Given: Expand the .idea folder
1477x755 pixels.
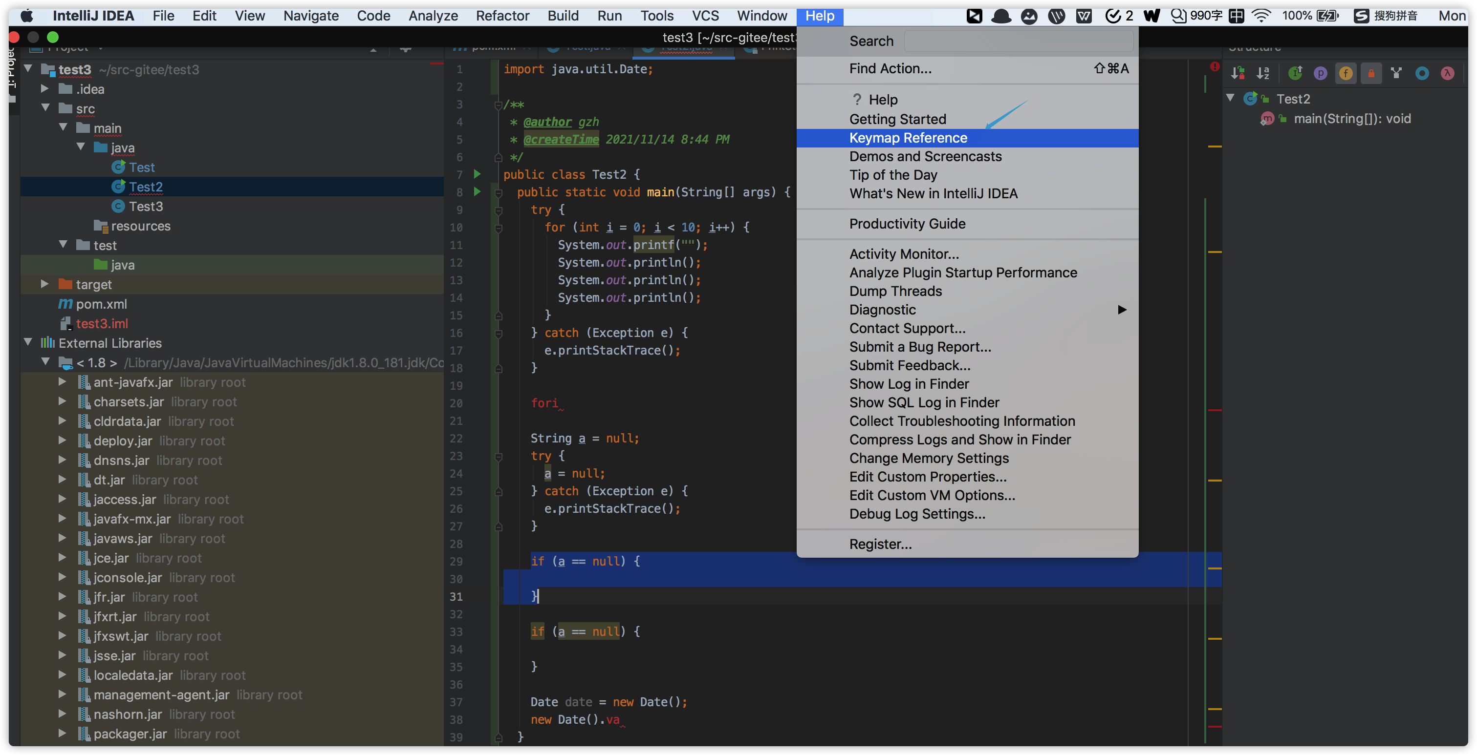Looking at the screenshot, I should (45, 89).
